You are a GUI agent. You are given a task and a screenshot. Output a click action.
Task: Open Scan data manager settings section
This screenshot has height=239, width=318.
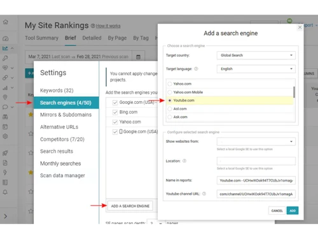click(62, 175)
